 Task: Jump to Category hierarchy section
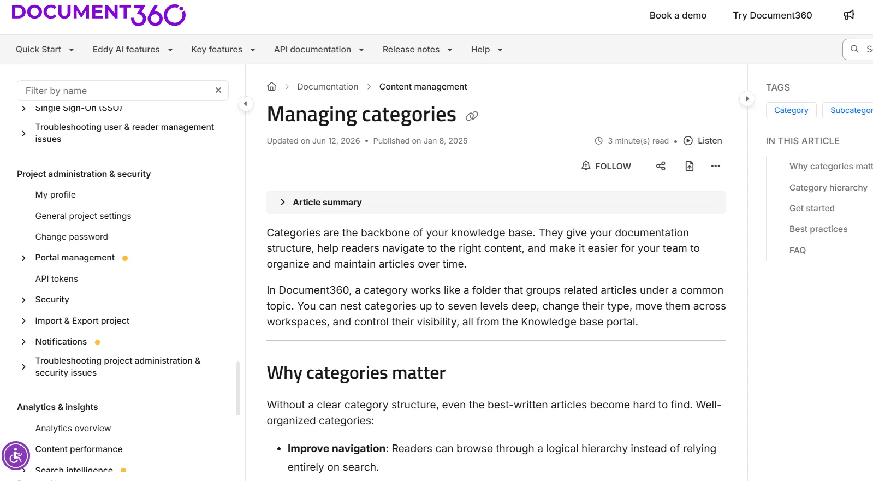828,187
